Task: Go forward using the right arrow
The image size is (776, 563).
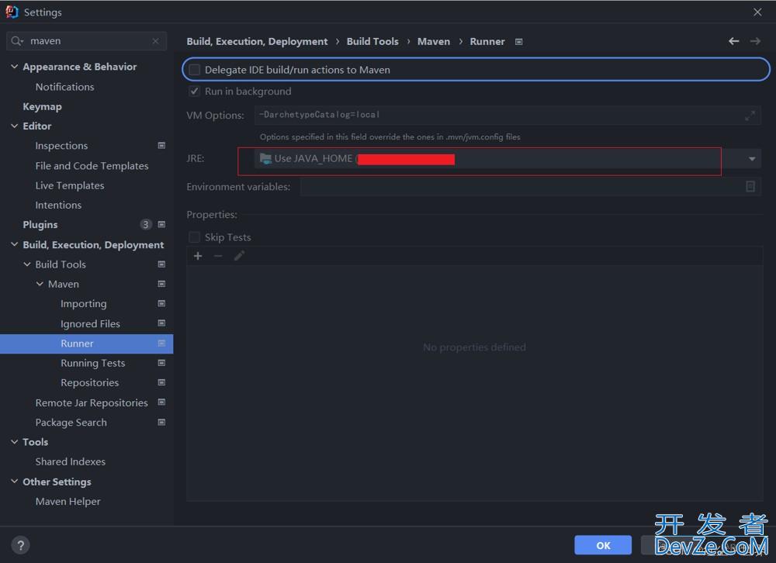Action: [755, 41]
